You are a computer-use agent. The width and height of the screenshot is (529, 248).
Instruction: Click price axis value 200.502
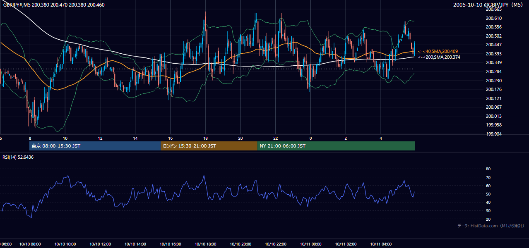pyautogui.click(x=493, y=36)
